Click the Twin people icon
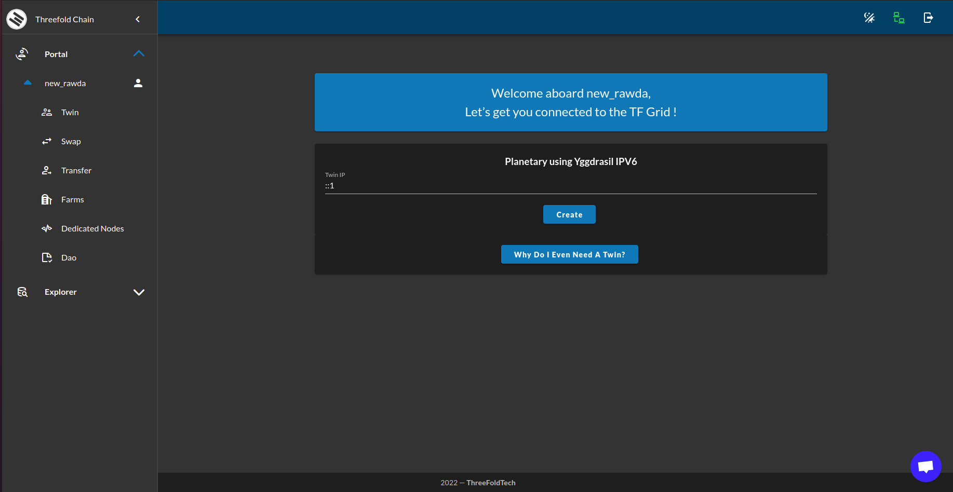This screenshot has height=492, width=953. (x=47, y=112)
